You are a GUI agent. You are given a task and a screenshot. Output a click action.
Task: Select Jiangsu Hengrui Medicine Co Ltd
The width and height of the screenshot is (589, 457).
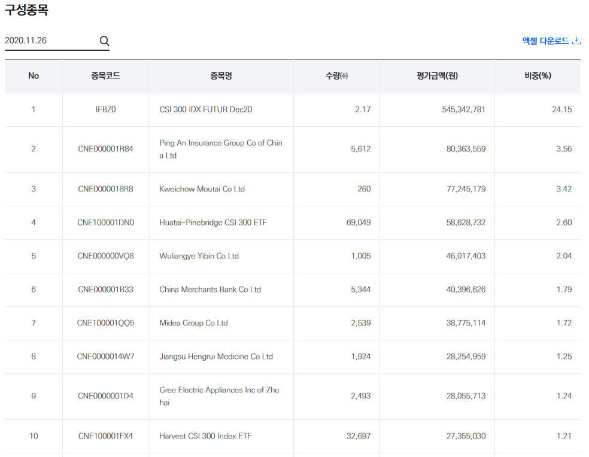(216, 356)
